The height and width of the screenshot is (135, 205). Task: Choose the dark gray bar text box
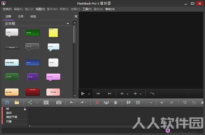pyautogui.click(x=12, y=48)
